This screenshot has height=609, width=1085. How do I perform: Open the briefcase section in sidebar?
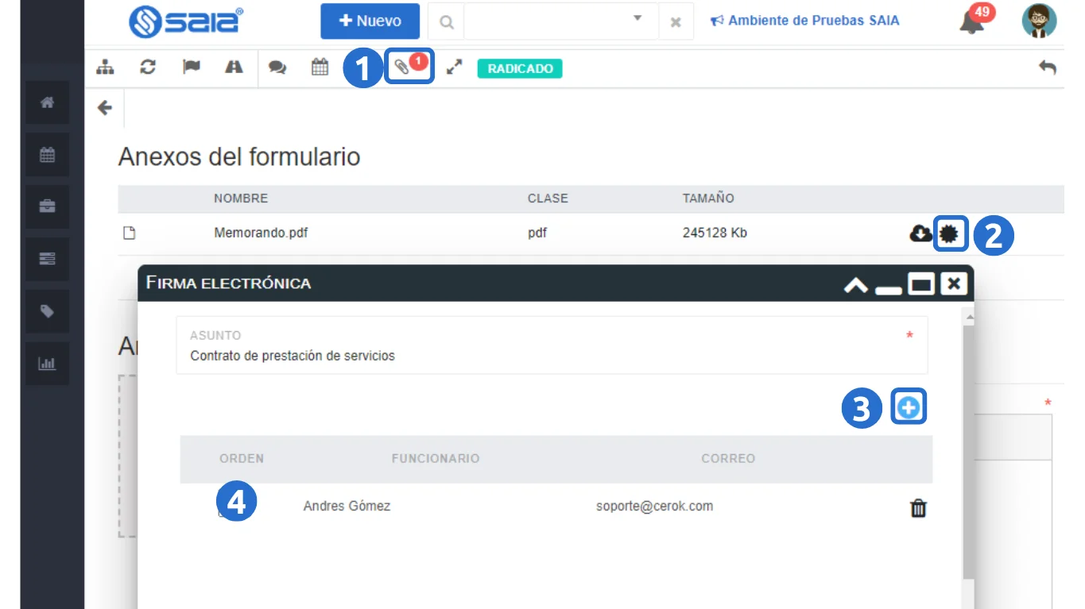tap(47, 206)
